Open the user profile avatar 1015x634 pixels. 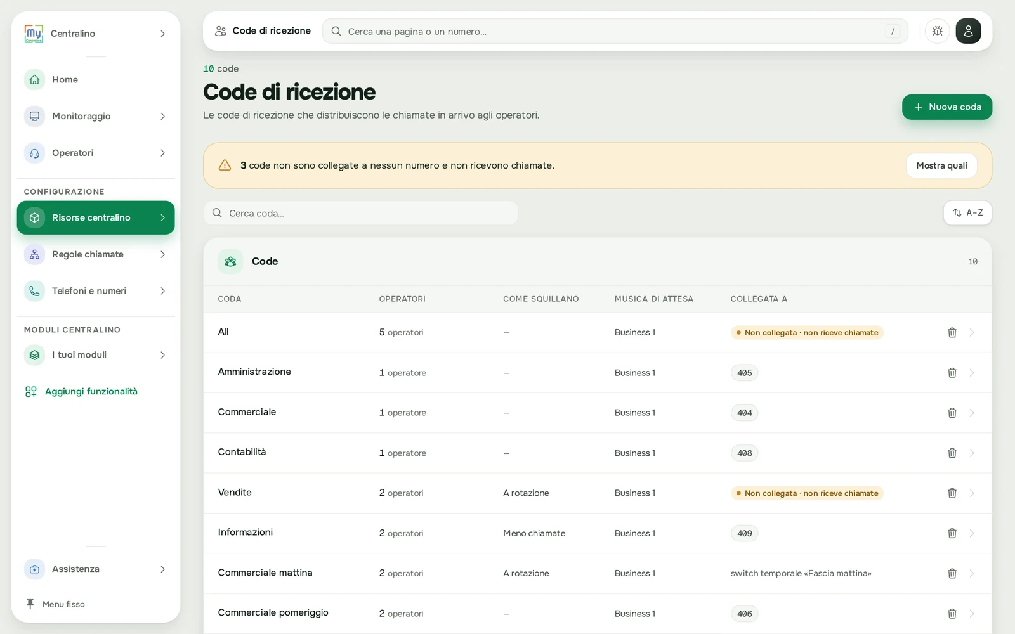(968, 31)
